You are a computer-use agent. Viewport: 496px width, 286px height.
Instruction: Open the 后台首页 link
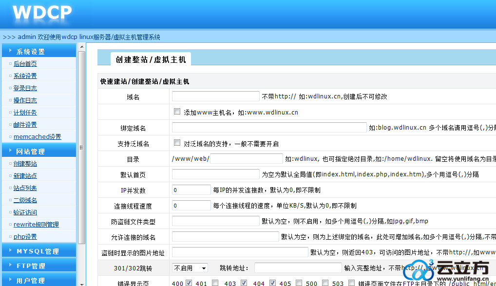click(25, 64)
